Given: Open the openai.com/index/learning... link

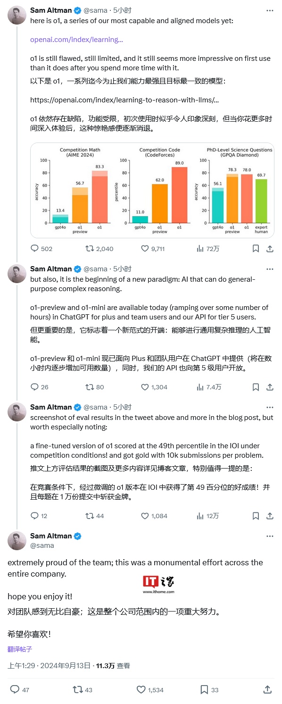Looking at the screenshot, I should 76,40.
